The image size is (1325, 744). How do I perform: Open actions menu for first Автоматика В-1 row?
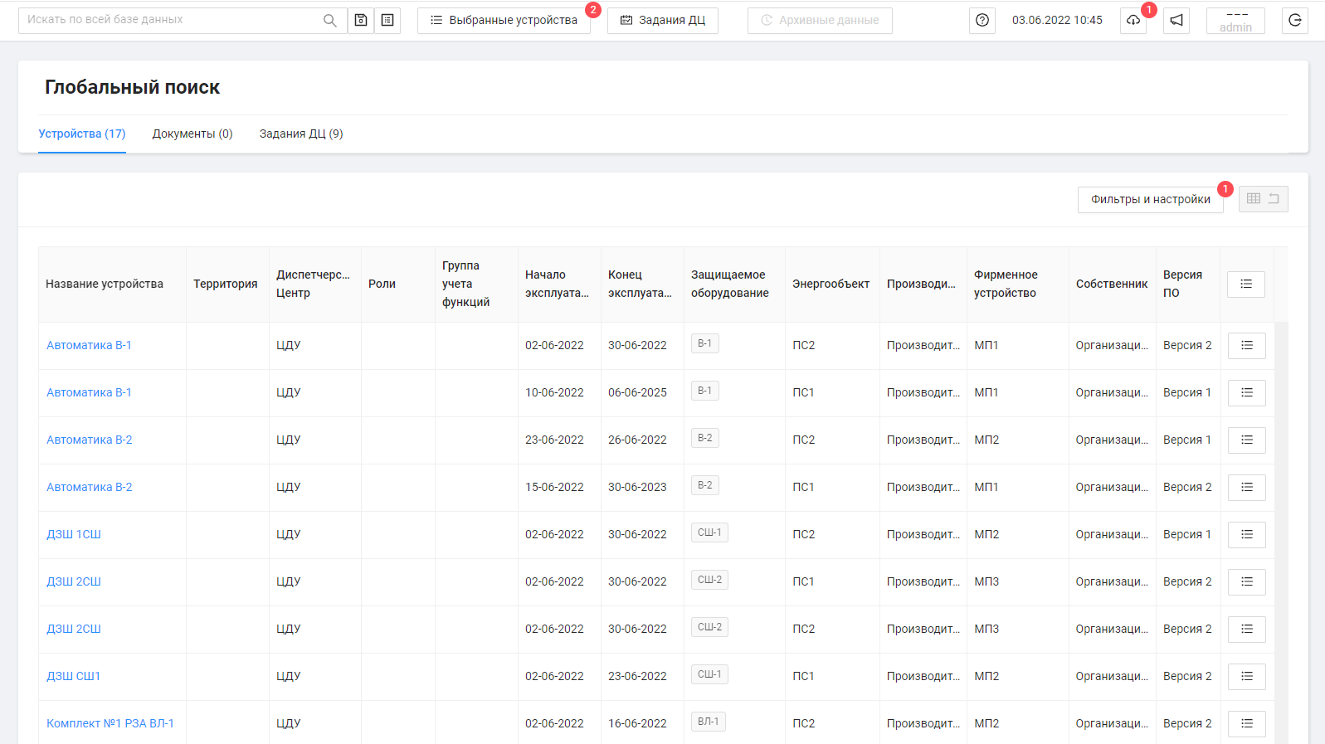(x=1246, y=346)
